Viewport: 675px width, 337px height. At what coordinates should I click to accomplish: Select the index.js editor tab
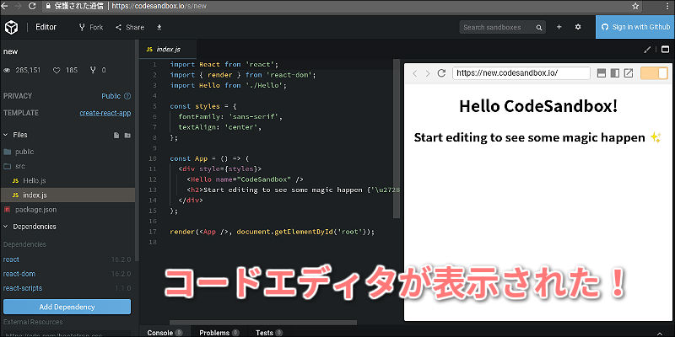coord(168,50)
